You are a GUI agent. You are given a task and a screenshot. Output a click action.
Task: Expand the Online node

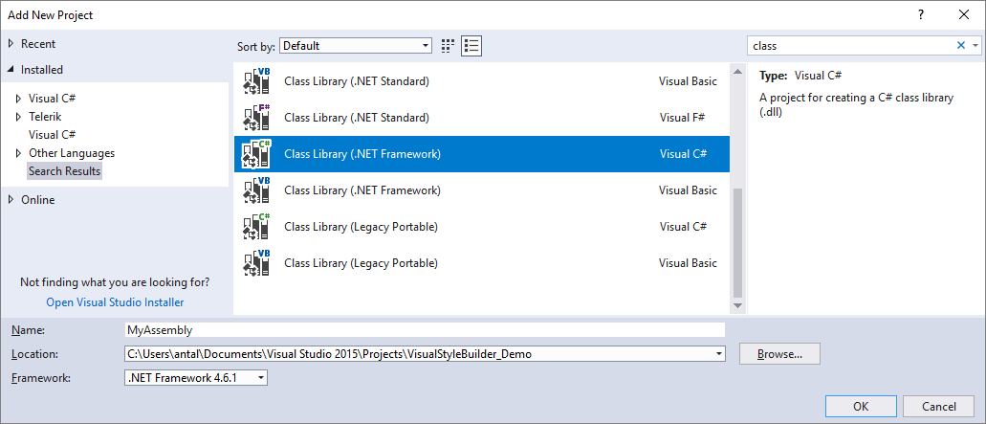[11, 199]
